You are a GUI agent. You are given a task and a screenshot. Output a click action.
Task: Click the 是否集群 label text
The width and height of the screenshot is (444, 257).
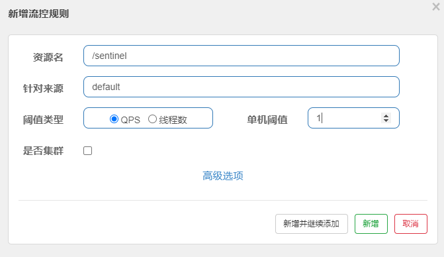[43, 151]
